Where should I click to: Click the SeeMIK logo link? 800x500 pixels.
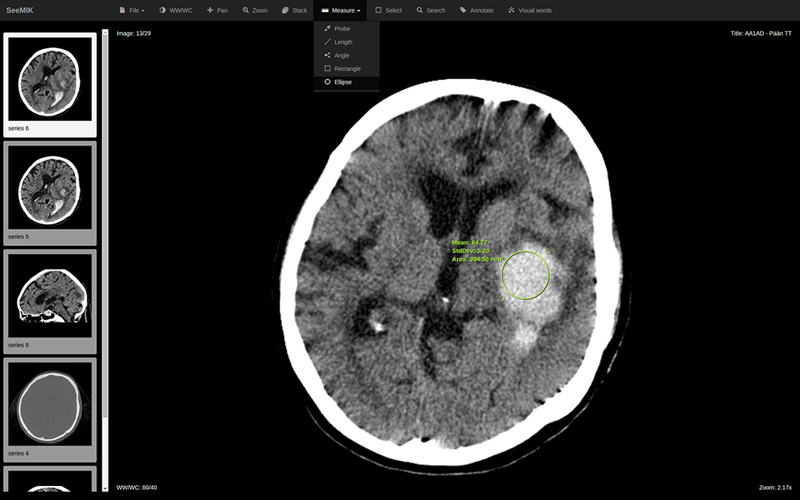(20, 10)
